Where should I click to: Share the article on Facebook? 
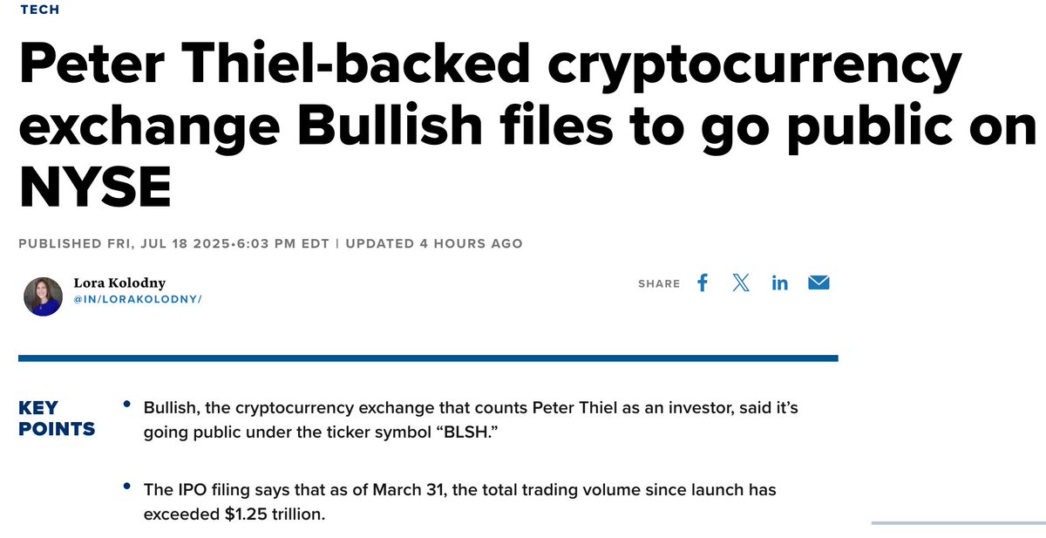[703, 283]
